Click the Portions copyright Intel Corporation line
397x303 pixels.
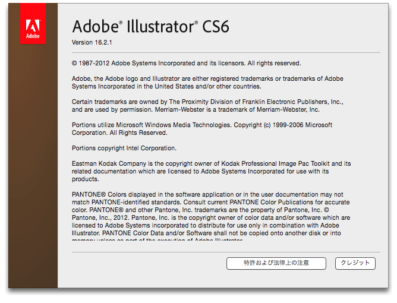point(124,148)
